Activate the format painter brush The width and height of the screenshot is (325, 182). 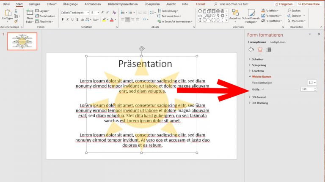pyautogui.click(x=16, y=21)
